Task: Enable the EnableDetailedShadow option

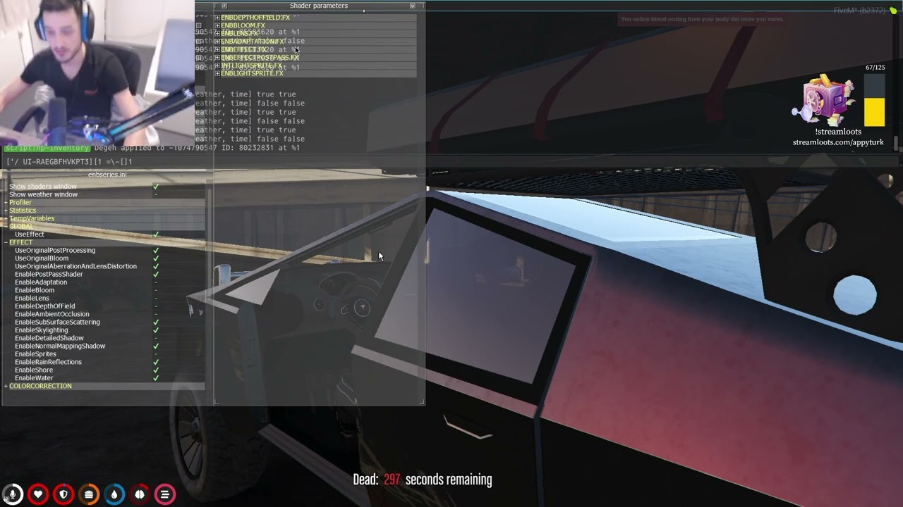Action: (156, 338)
